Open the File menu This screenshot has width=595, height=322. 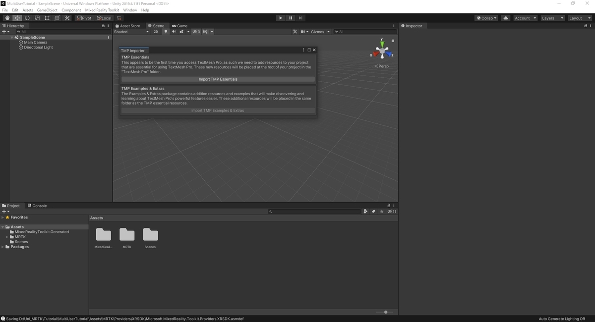point(5,10)
